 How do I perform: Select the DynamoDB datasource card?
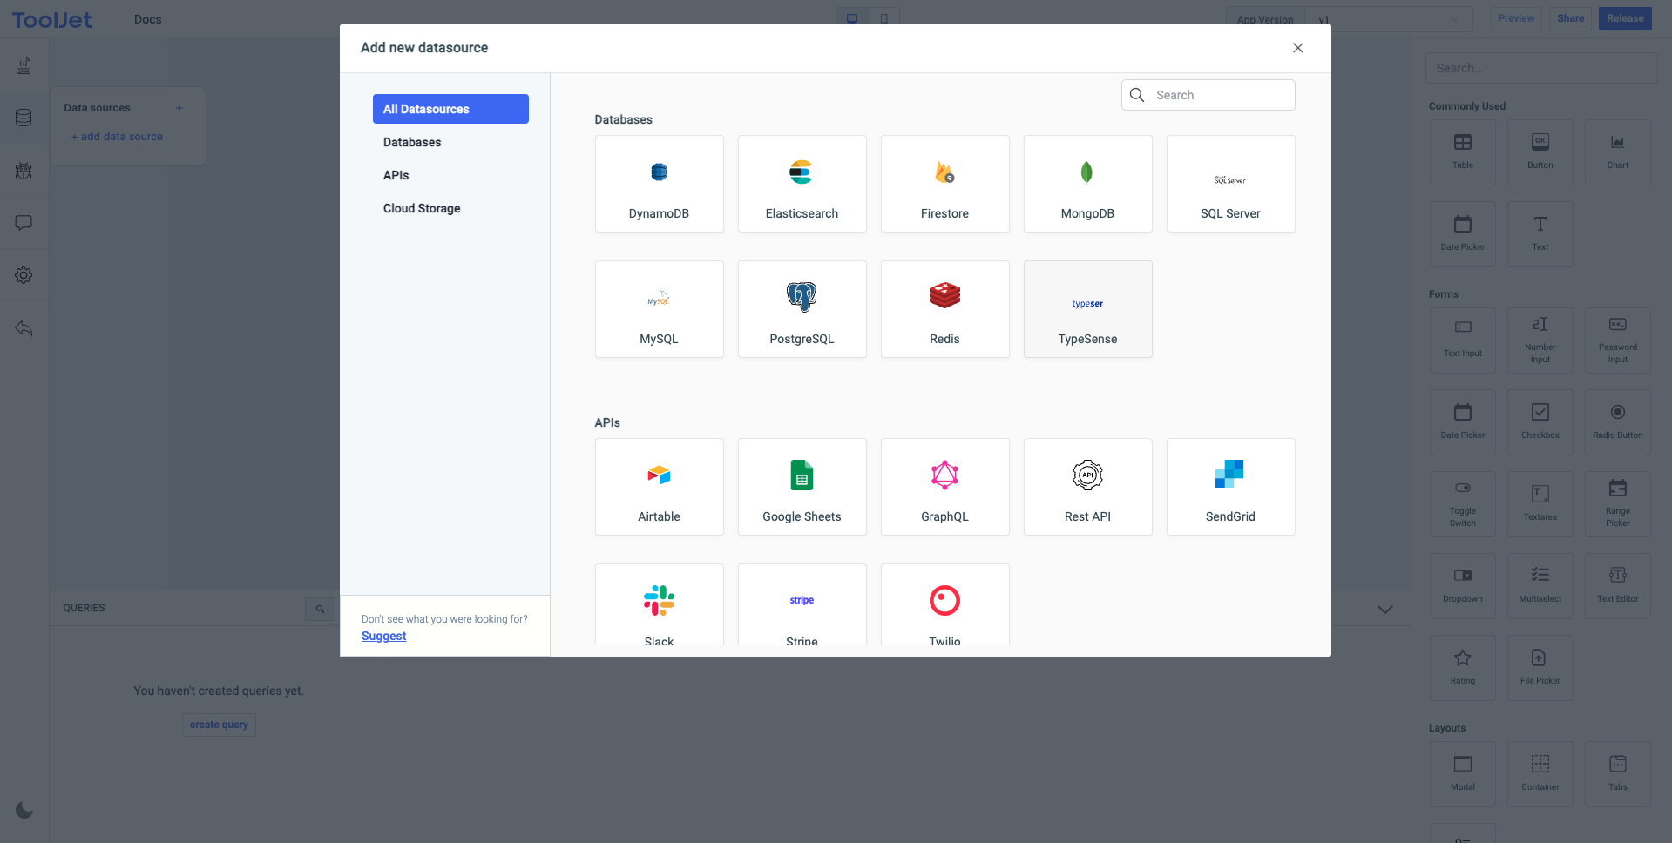pyautogui.click(x=659, y=184)
